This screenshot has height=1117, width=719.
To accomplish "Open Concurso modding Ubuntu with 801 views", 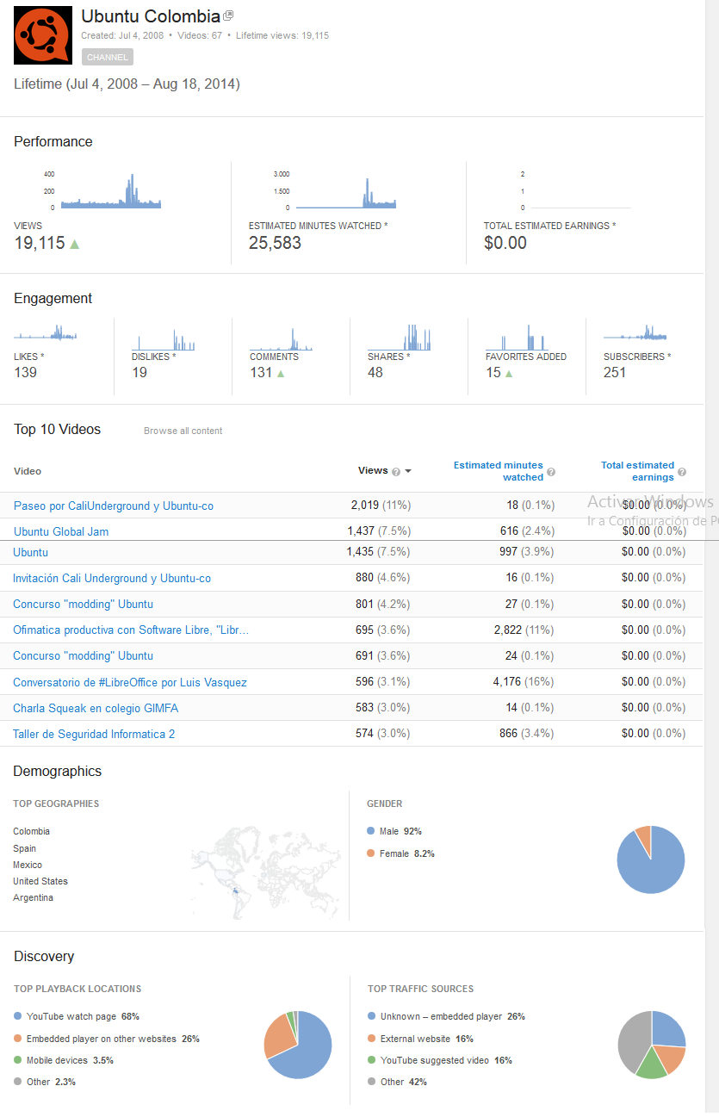I will point(83,604).
